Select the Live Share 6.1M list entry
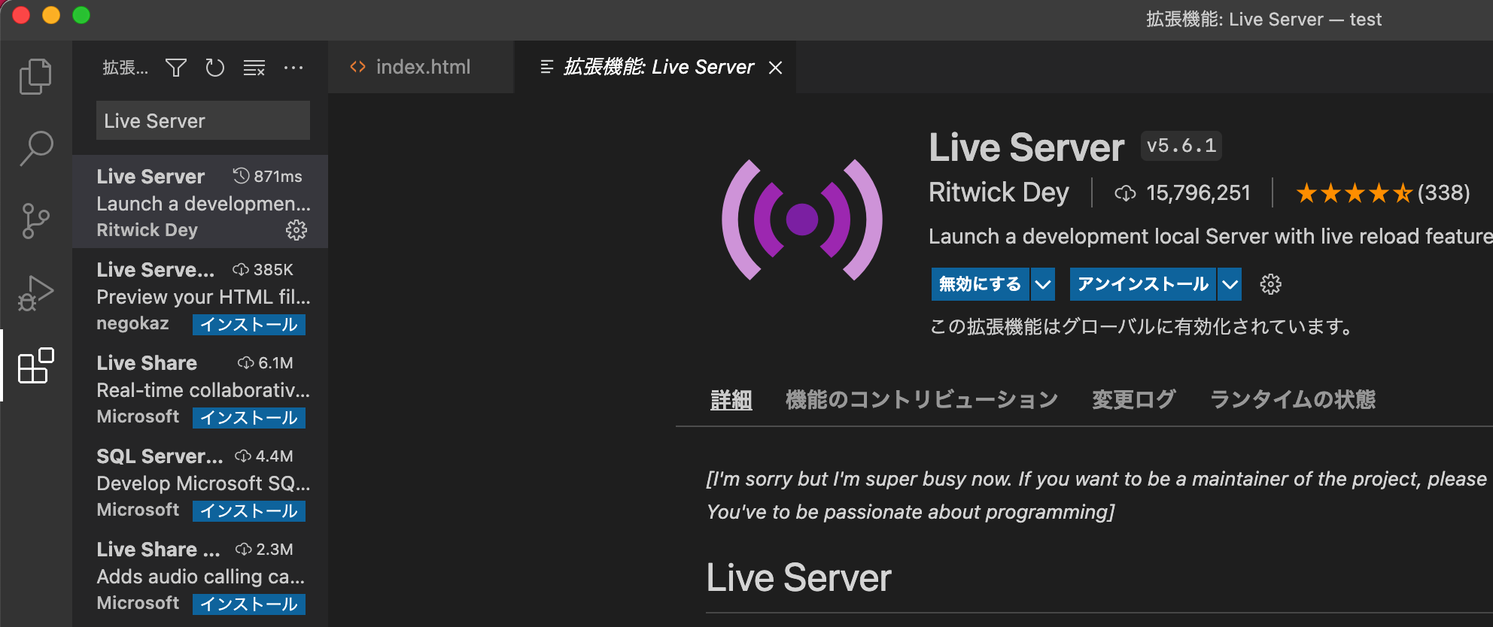 point(200,388)
